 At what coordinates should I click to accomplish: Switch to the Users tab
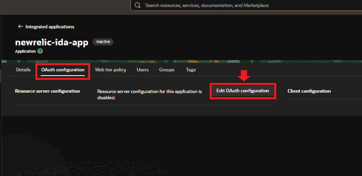coord(143,70)
